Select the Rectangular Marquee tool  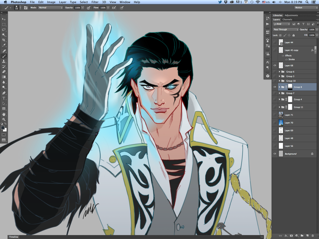(4, 24)
